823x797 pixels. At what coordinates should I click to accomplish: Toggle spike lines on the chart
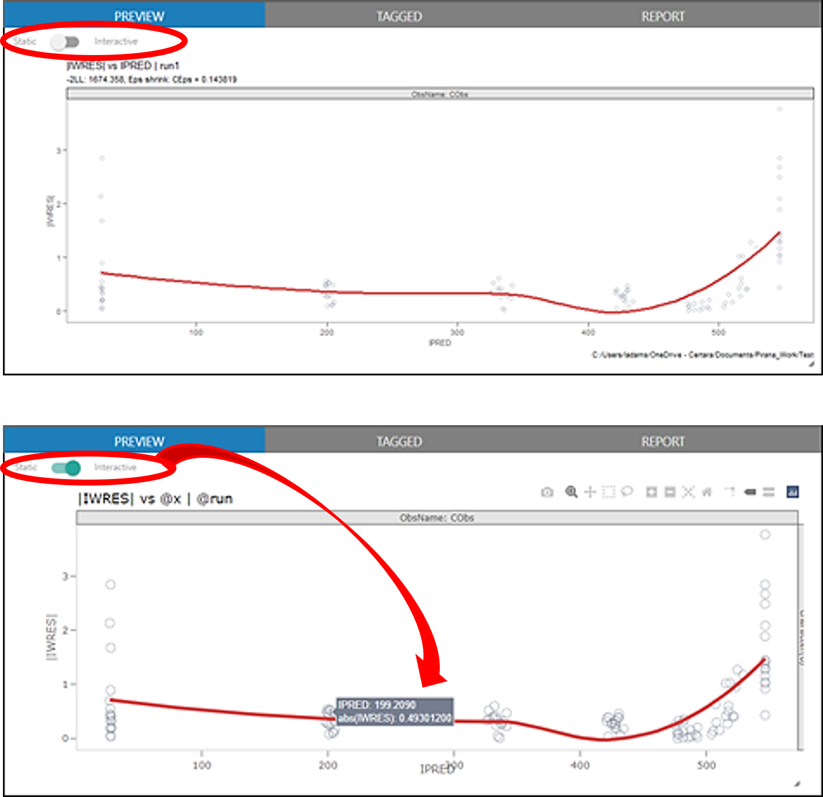[731, 491]
